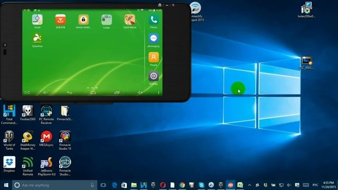
Task: Open Dropbox desktop icon
Action: [x=9, y=164]
